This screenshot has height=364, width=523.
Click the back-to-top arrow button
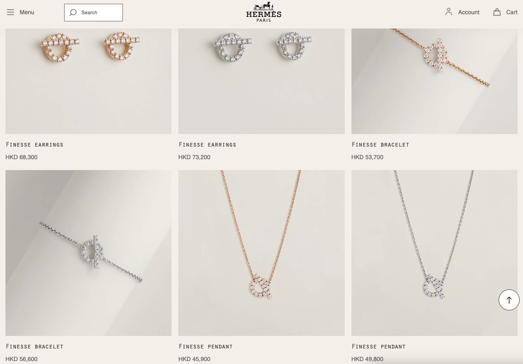pos(509,300)
